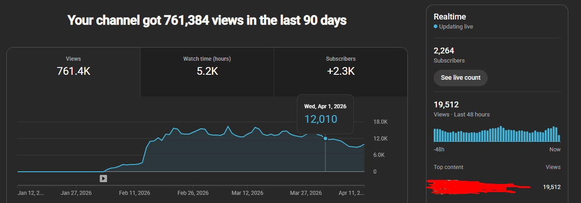Click the Now label under realtime chart

pyautogui.click(x=555, y=150)
